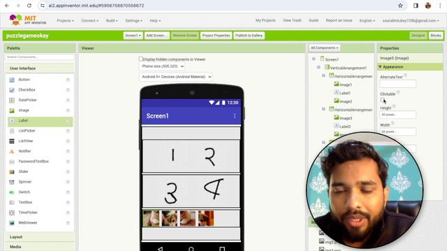Select the Button component icon in Palette

12,79
